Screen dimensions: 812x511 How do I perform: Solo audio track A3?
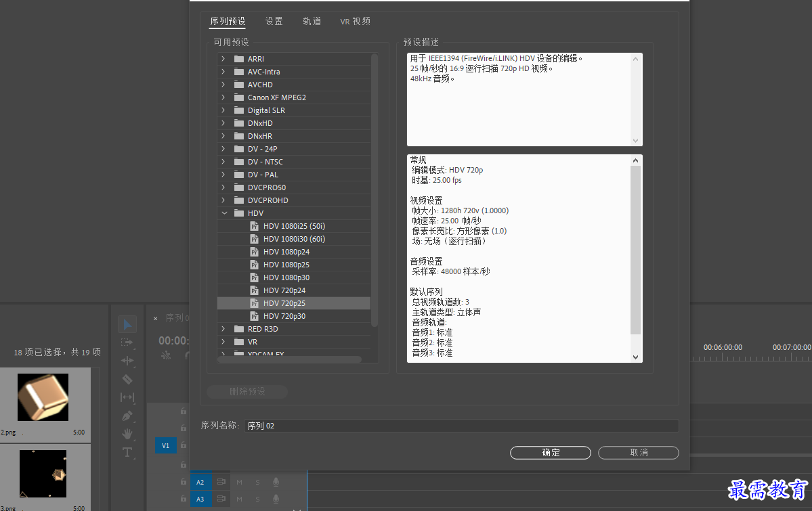257,499
